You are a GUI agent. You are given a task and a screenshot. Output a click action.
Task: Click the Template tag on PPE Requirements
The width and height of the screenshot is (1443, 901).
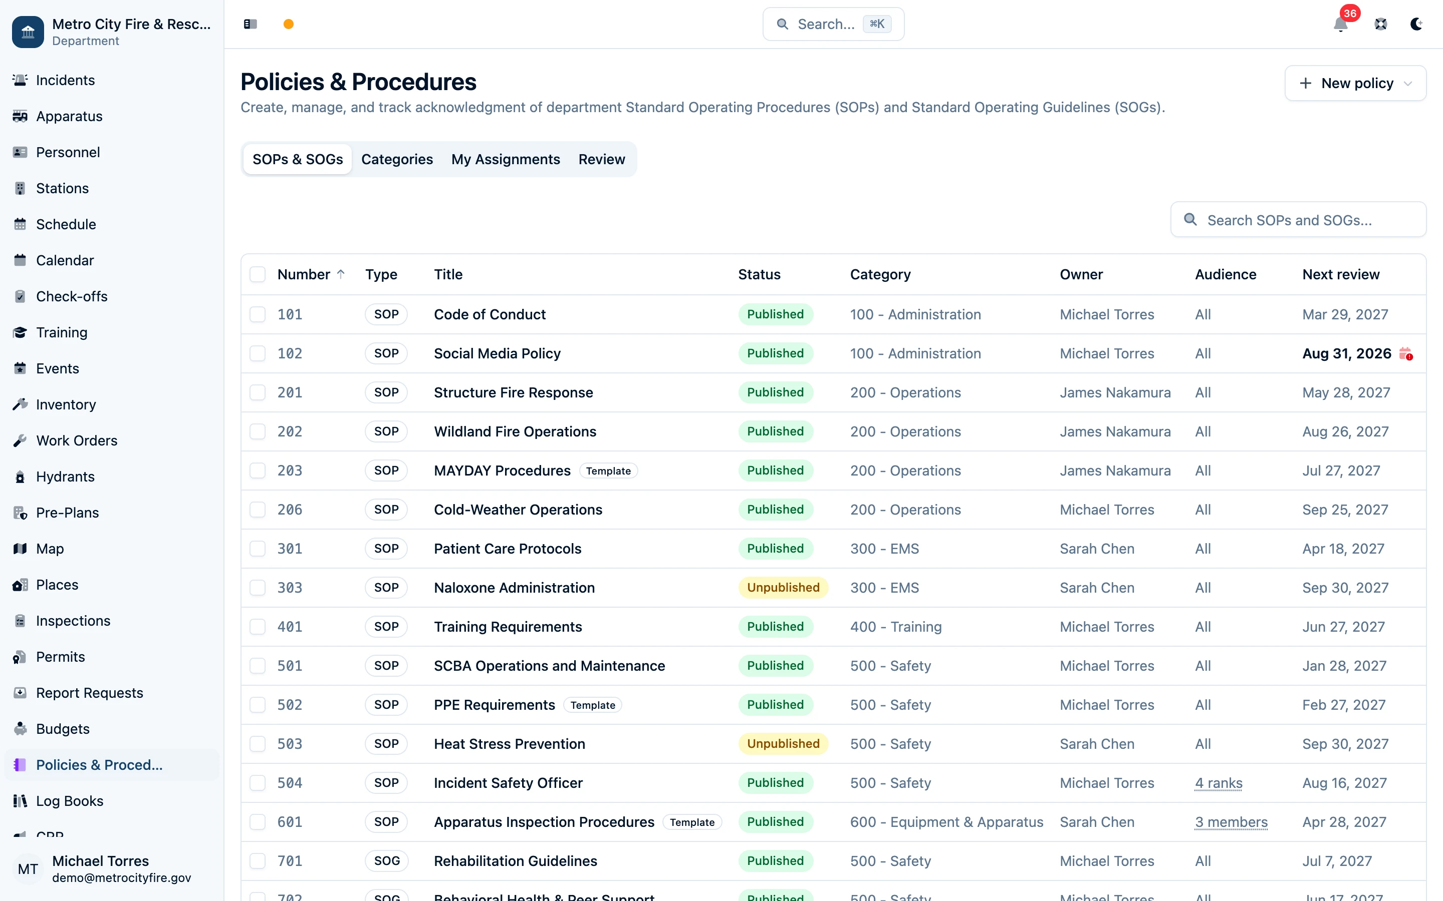593,705
